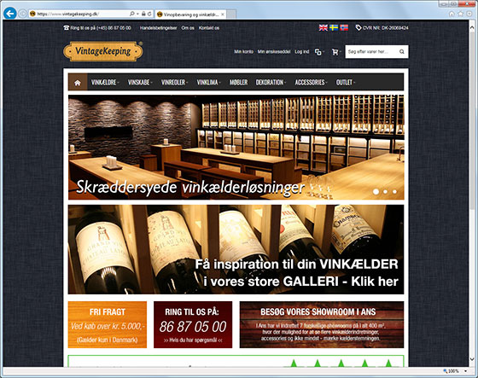Click the tag icon beside CVR NR

tap(358, 28)
